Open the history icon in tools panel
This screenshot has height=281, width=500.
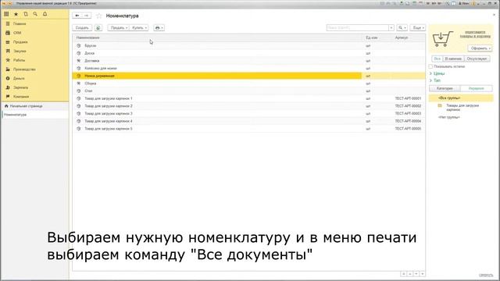tap(26, 14)
